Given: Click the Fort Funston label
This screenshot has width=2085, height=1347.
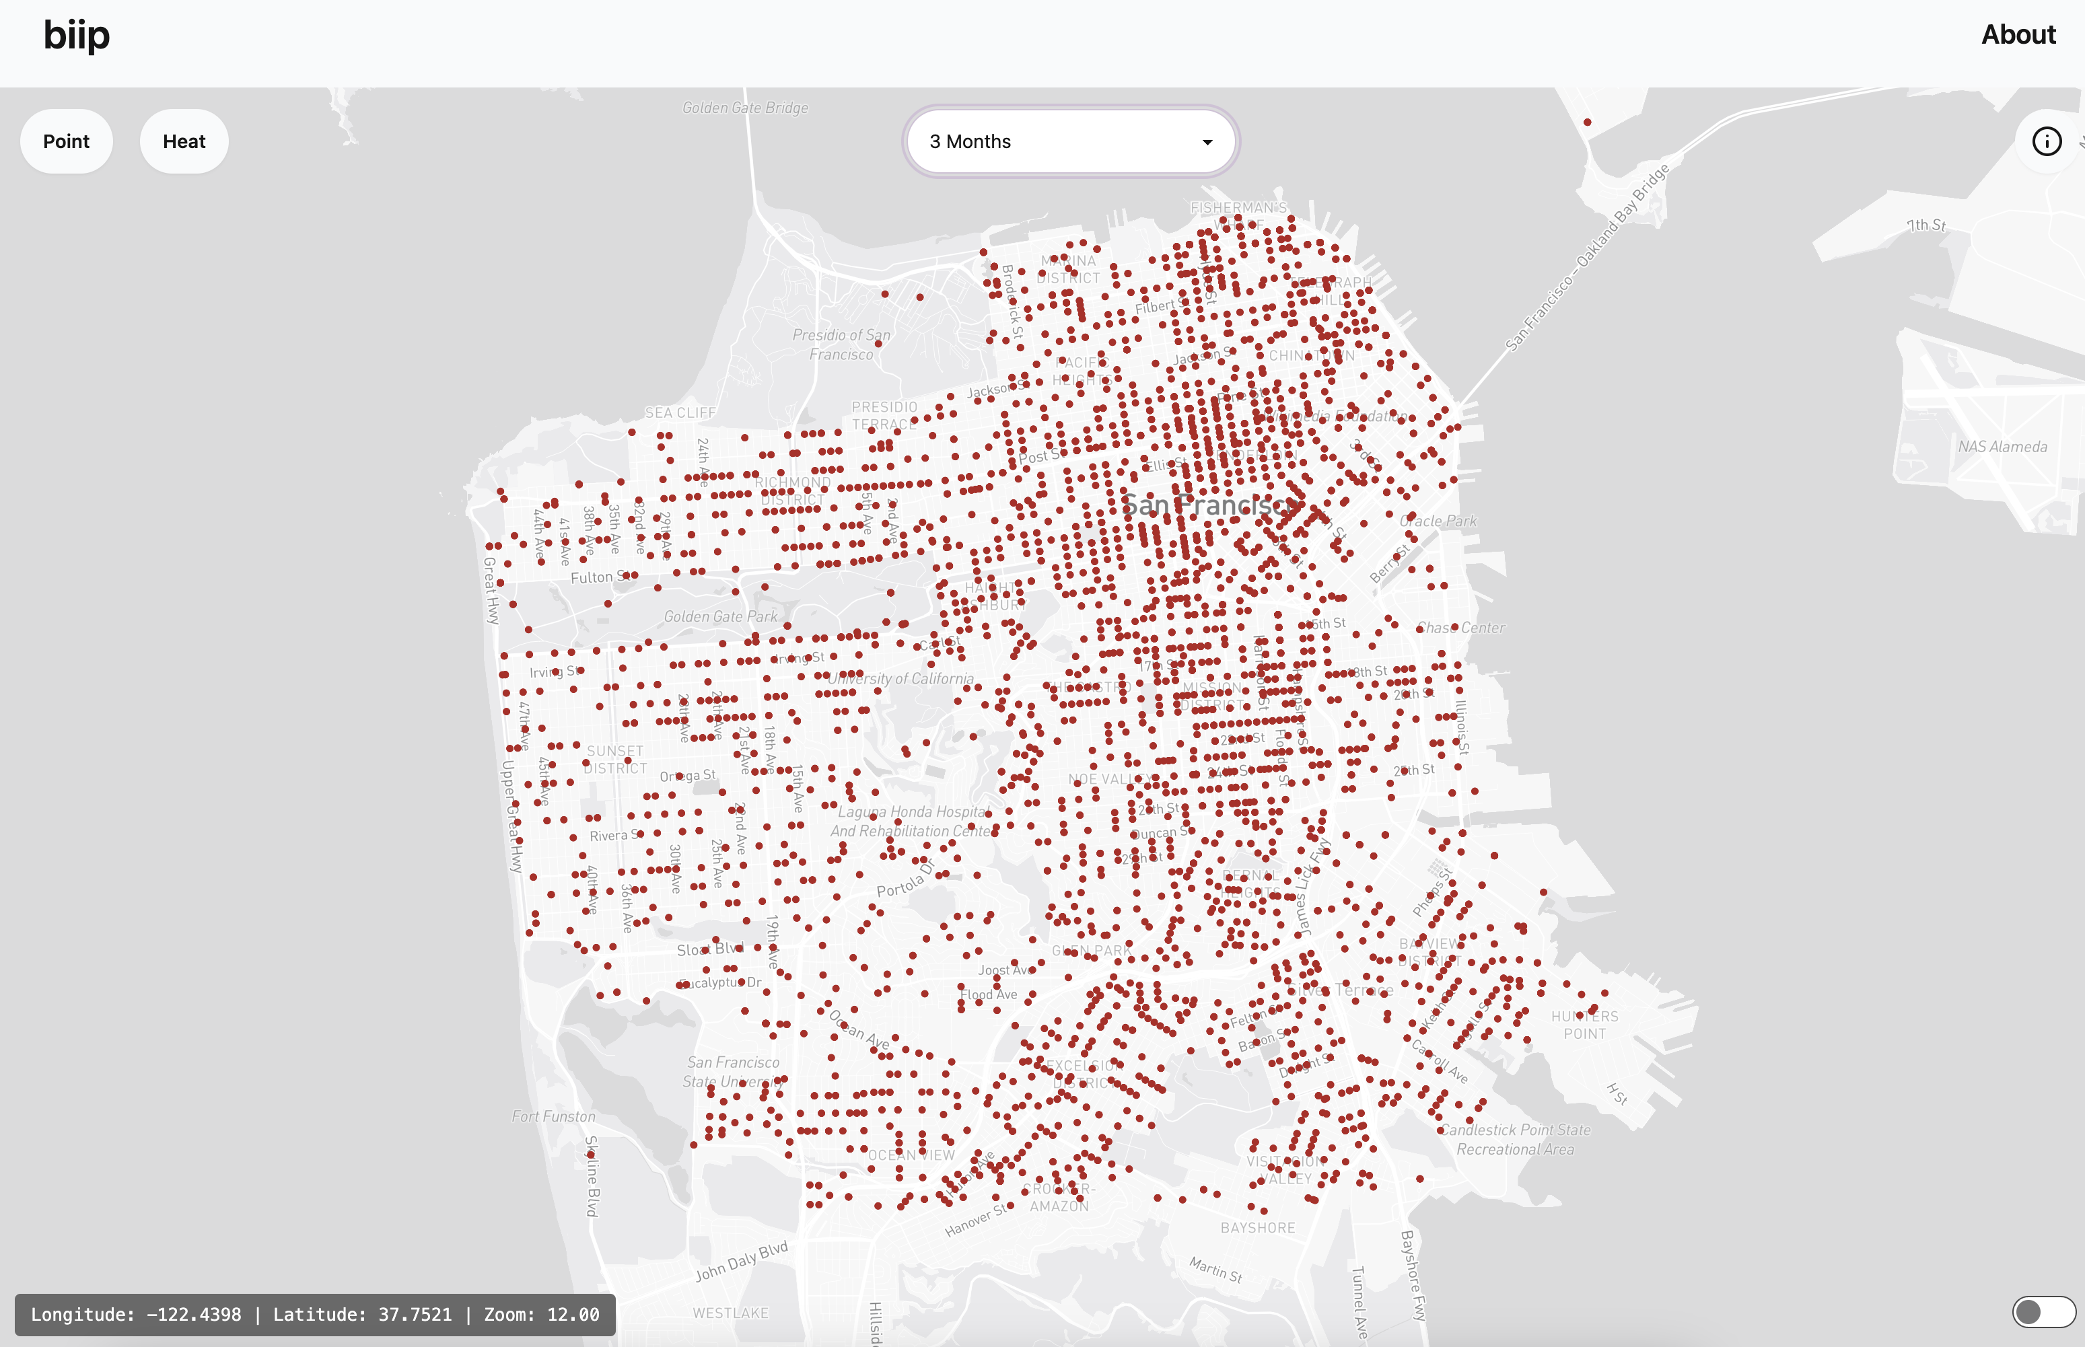Looking at the screenshot, I should click(x=553, y=1116).
